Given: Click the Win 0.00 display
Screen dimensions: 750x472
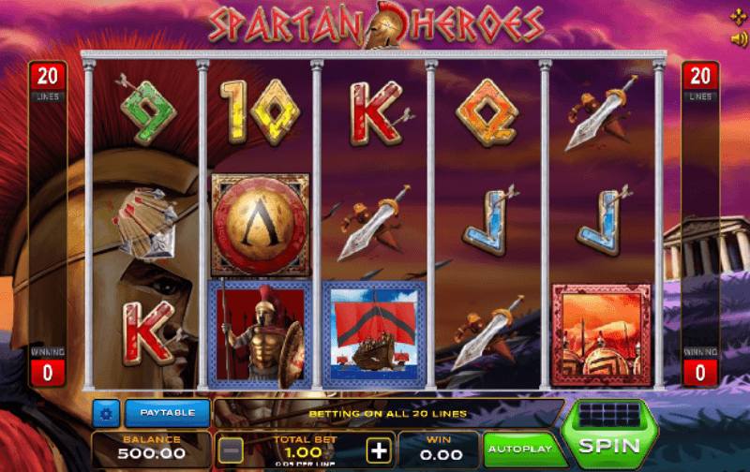Looking at the screenshot, I should point(440,450).
